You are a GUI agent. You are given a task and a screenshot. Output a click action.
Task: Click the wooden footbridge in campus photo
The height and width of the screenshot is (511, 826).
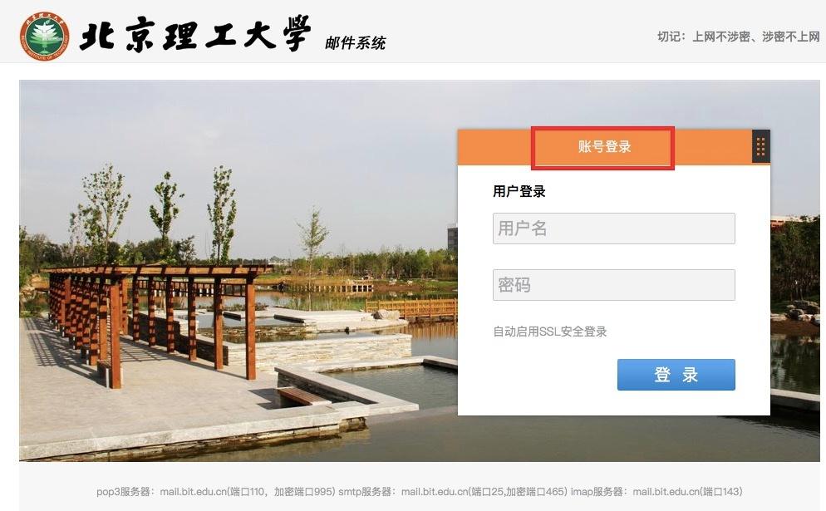411,307
